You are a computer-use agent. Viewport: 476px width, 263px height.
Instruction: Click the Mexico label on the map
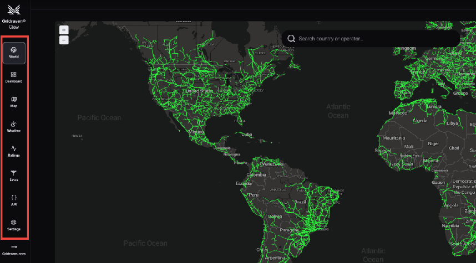pyautogui.click(x=196, y=132)
